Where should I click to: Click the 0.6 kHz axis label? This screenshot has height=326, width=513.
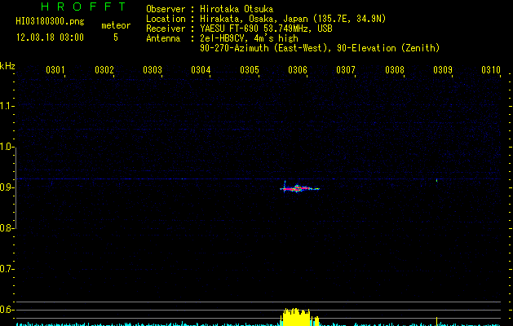[x=7, y=310]
